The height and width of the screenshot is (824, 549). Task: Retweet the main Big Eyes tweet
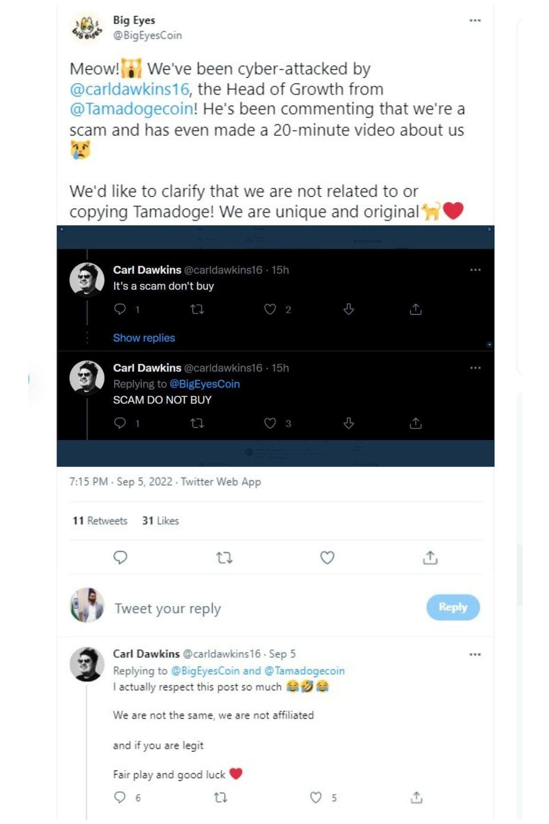point(224,558)
